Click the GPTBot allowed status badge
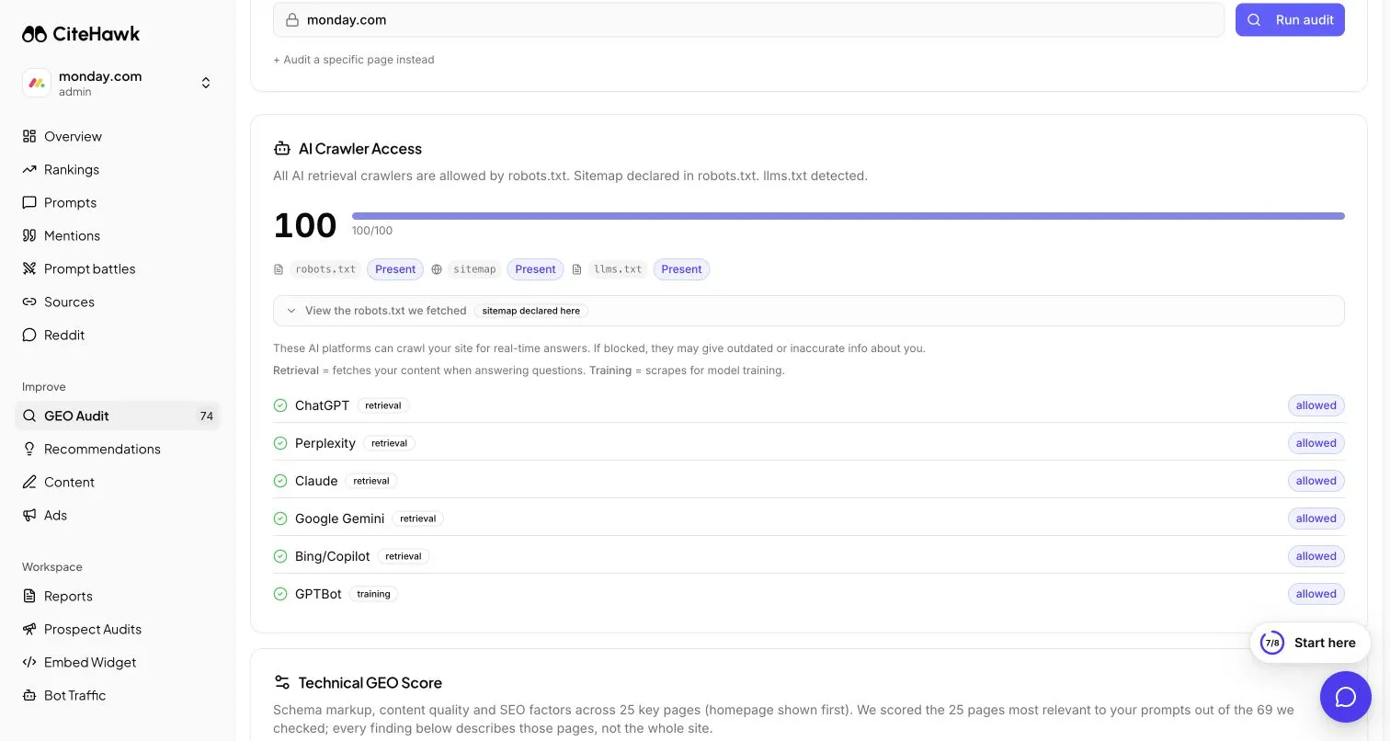1390x741 pixels. (1316, 594)
